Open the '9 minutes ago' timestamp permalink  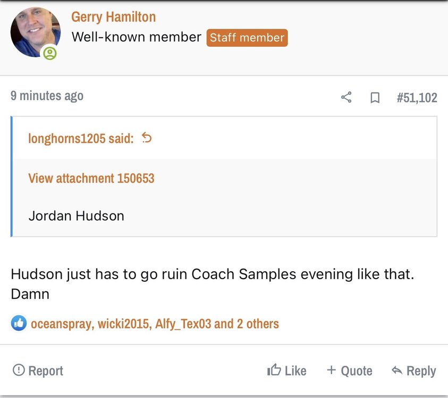click(x=47, y=96)
